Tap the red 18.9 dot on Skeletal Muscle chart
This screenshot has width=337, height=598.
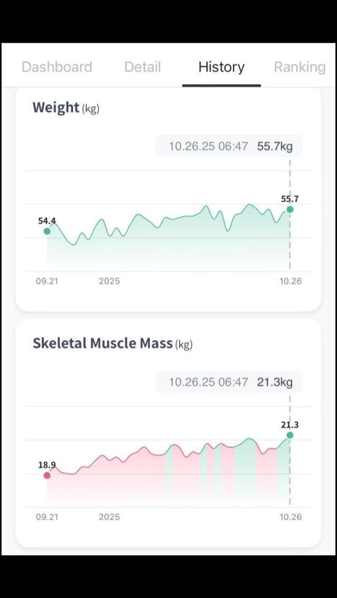click(x=47, y=475)
